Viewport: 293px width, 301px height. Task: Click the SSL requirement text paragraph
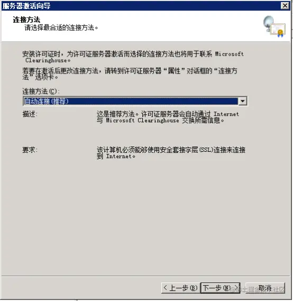tap(171, 153)
